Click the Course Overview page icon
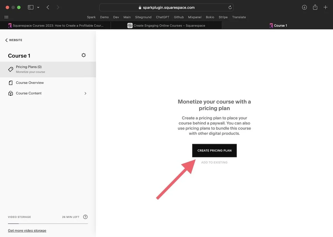The image size is (333, 237). point(11,82)
